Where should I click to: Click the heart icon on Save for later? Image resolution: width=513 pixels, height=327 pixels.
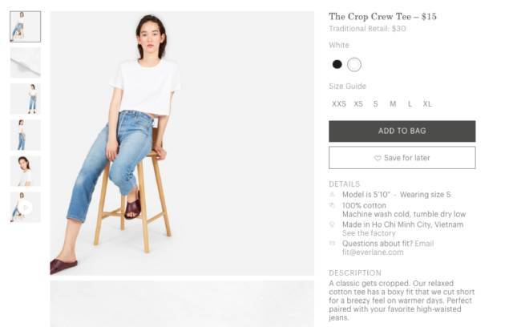(378, 158)
